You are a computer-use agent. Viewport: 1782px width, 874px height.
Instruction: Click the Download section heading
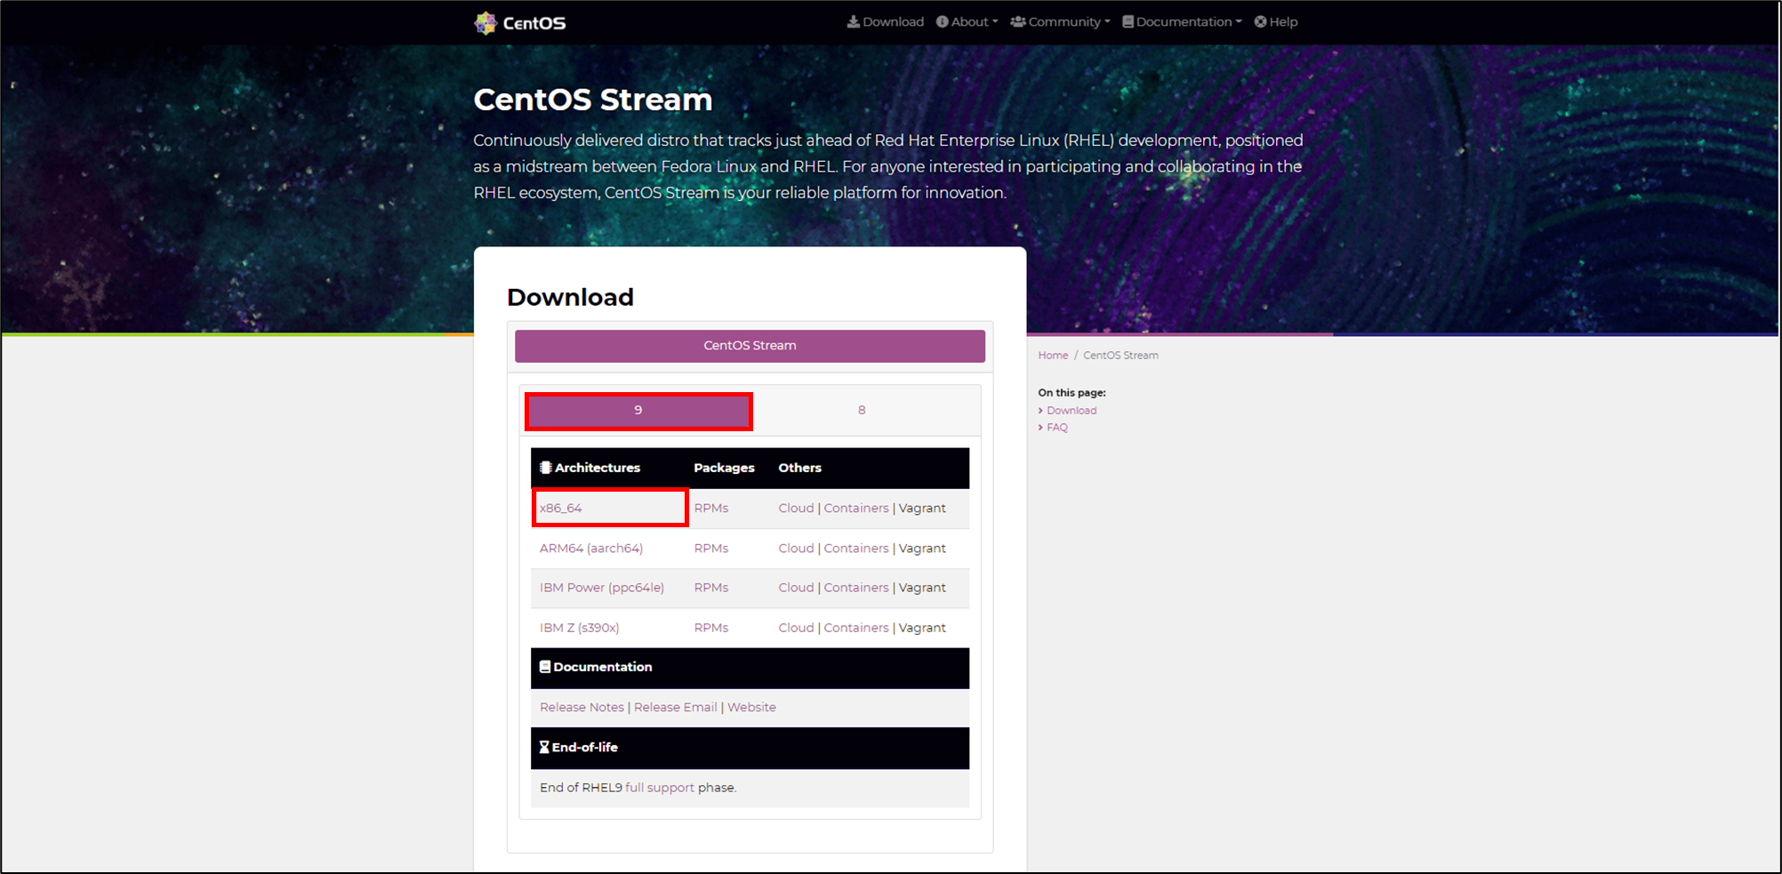click(570, 297)
